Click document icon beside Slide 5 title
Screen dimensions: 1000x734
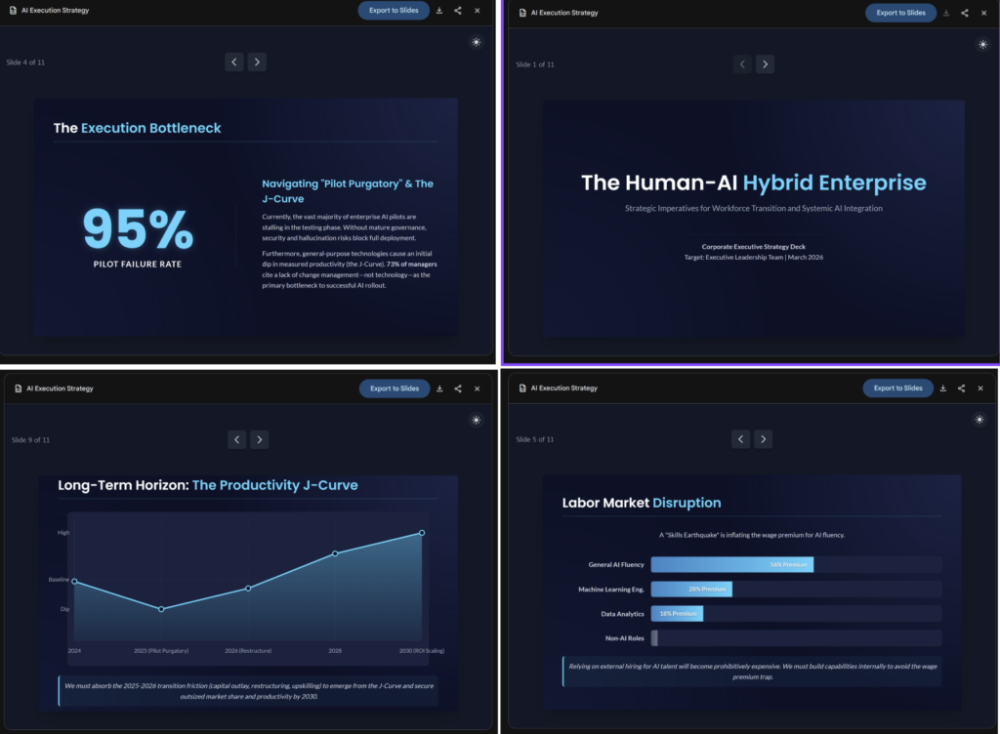(522, 388)
